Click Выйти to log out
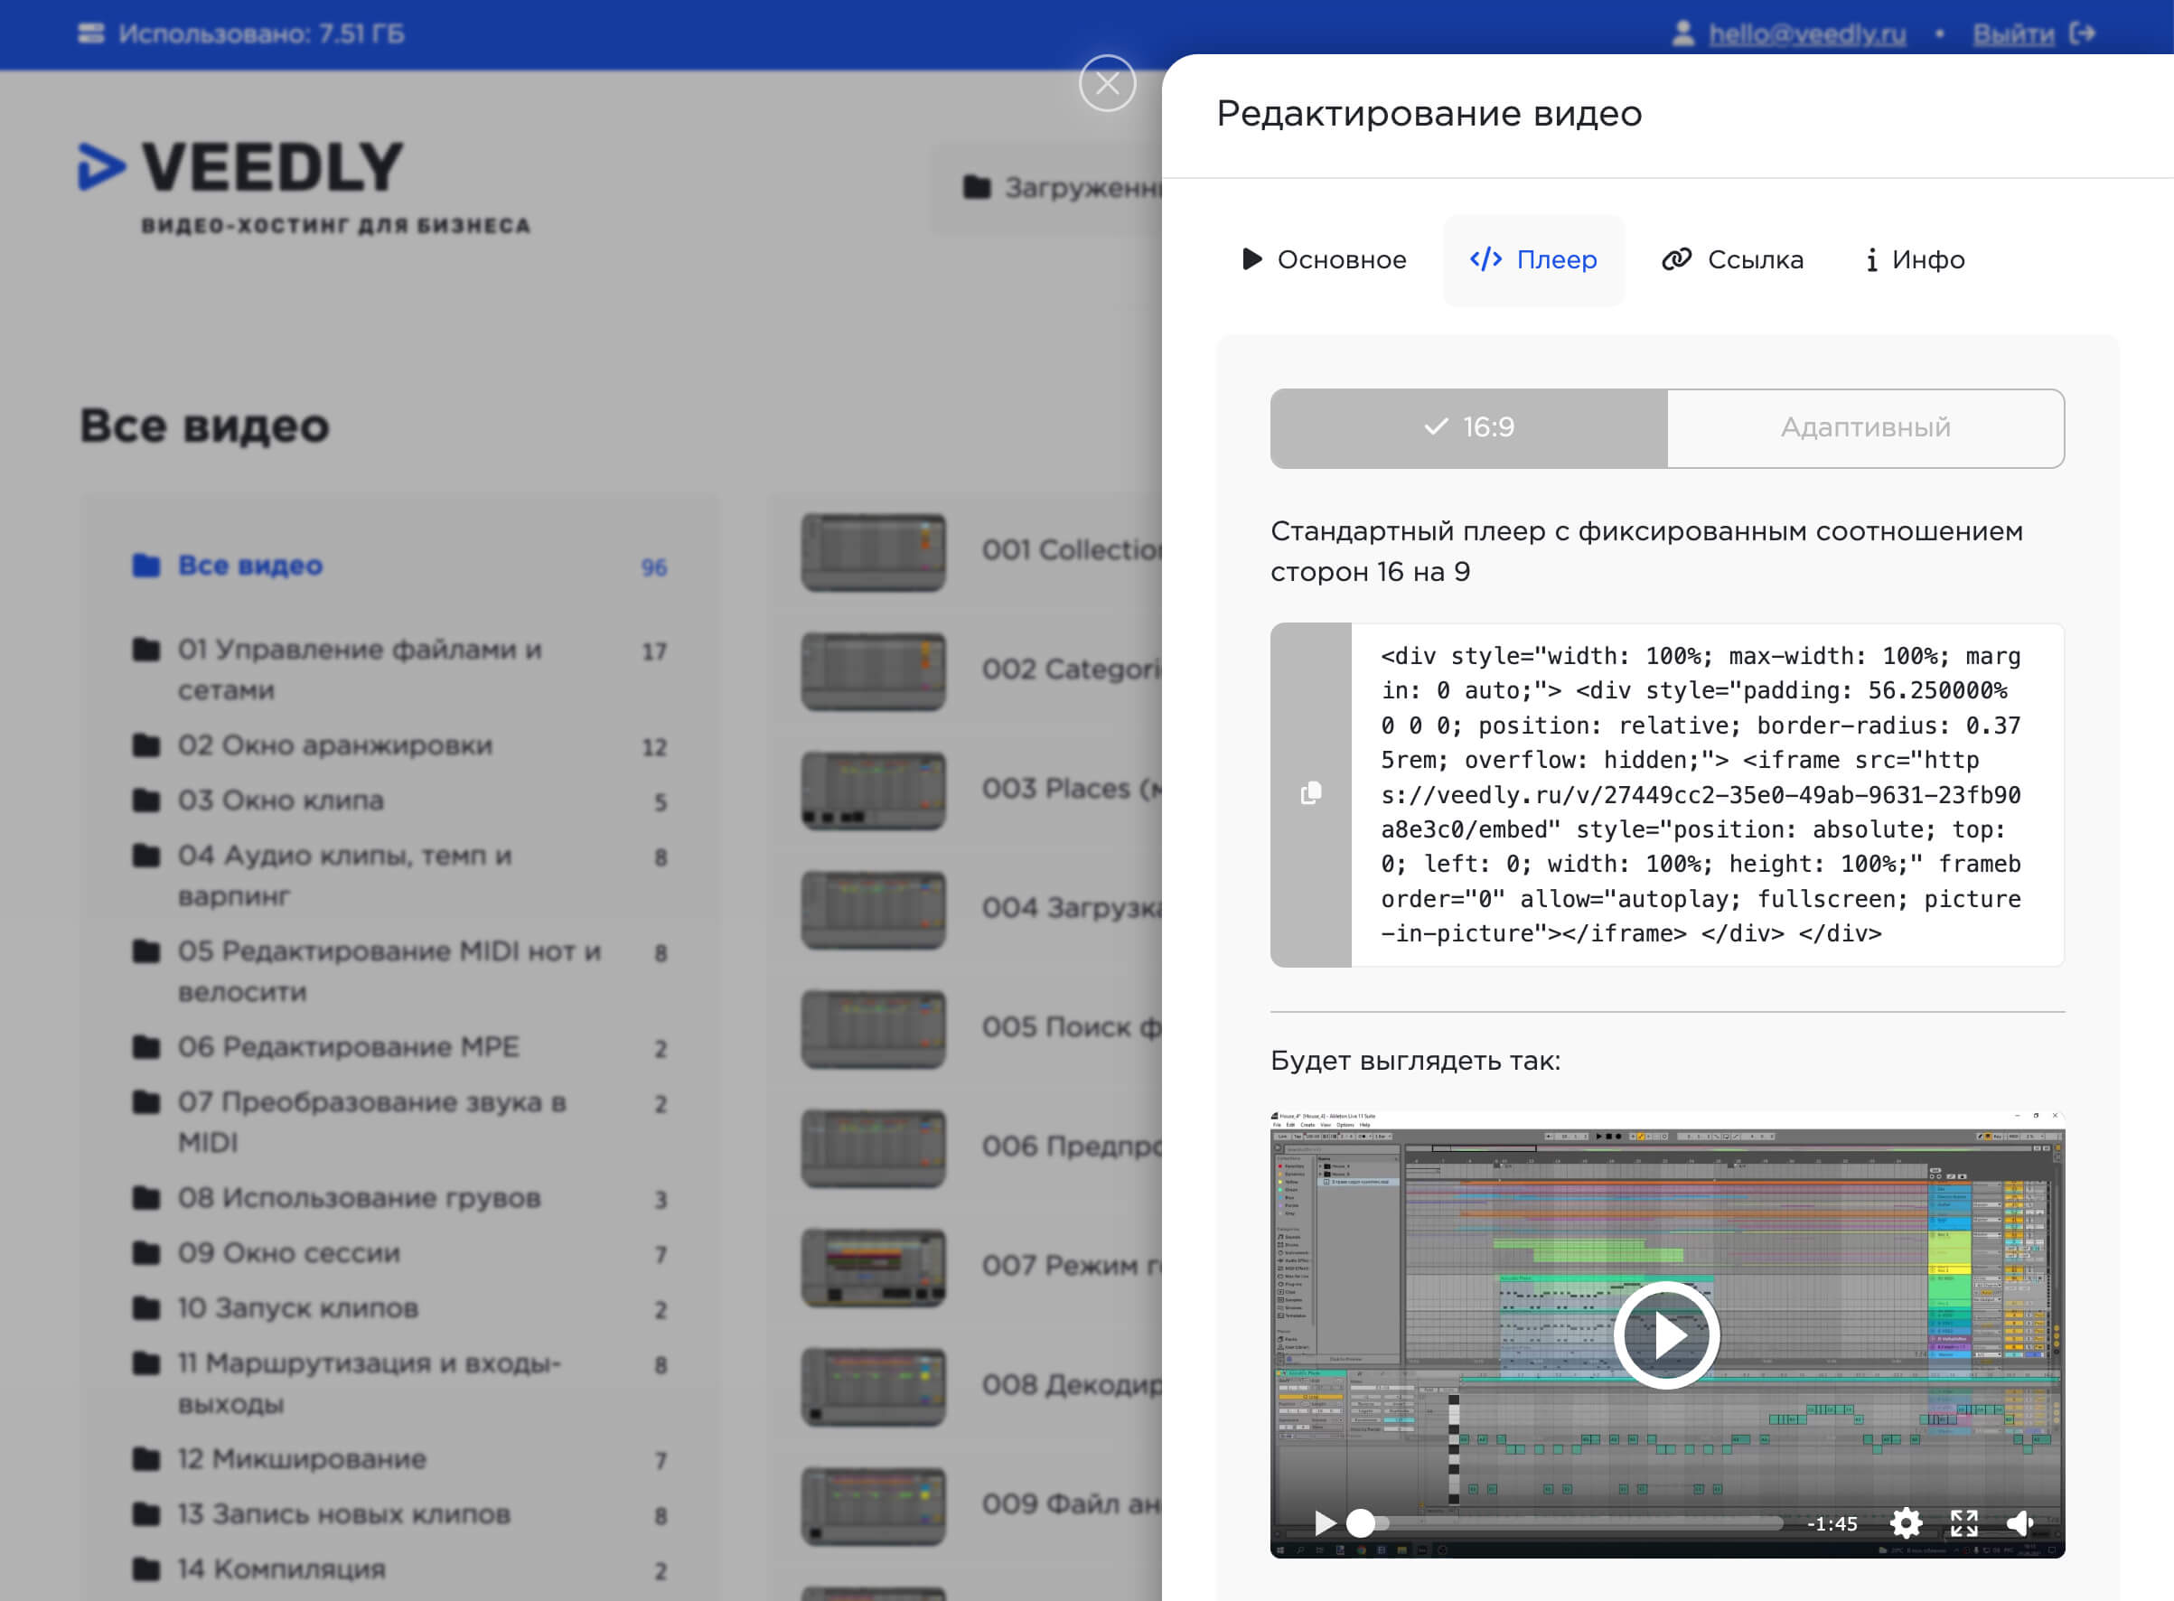This screenshot has height=1601, width=2174. 2012,32
